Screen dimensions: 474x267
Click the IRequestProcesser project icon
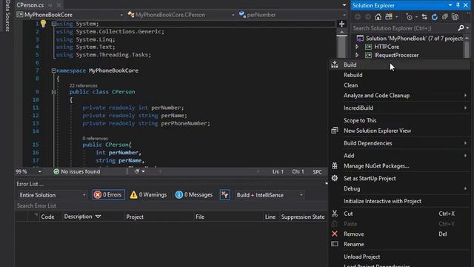pos(368,56)
